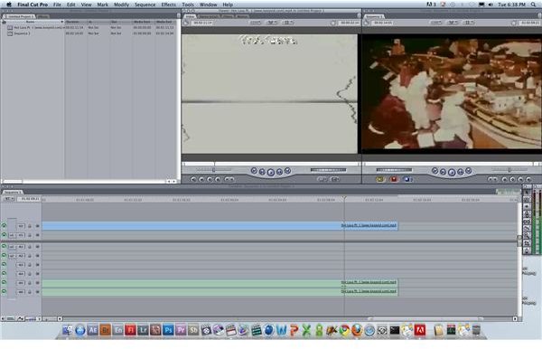The height and width of the screenshot is (349, 542).
Task: Toggle visibility of video track V1
Action: coord(4,235)
